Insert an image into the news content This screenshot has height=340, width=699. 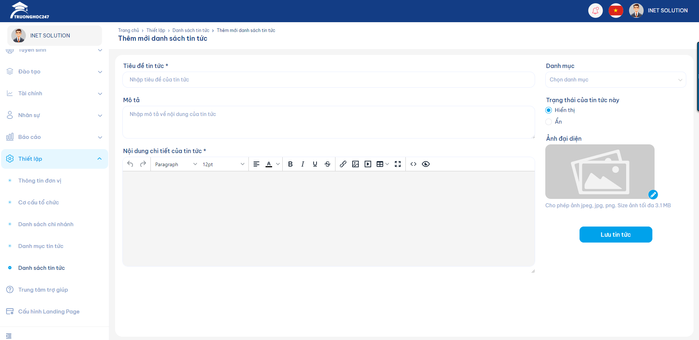(x=356, y=164)
